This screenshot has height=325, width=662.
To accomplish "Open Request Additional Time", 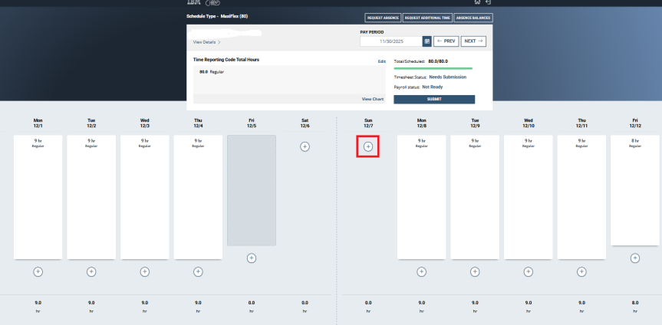I will pos(427,18).
